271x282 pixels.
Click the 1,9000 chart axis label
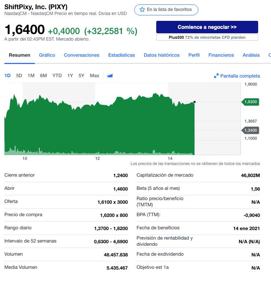(250, 84)
